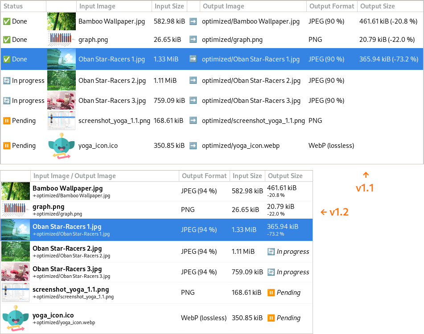Screen dimensions: 424x334
Task: Select the Bamboo Wallpaper thumbnail in the JPEG (94 %) row
Action: 15,191
